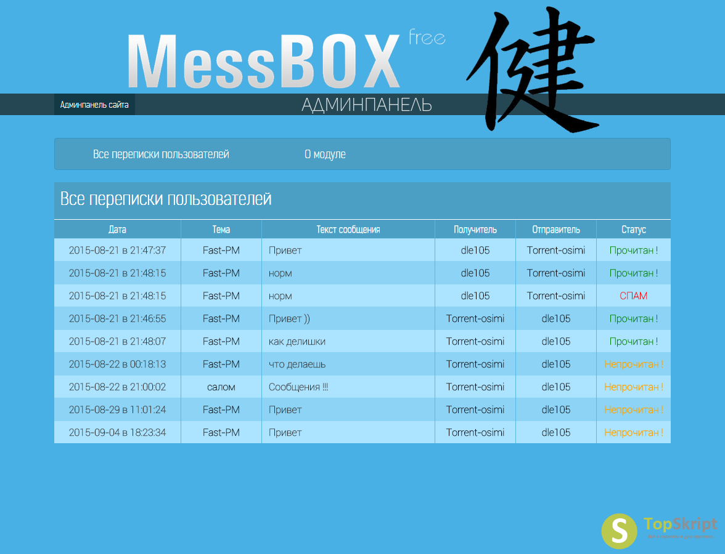Open the "Админпанель сайта" link

click(94, 105)
